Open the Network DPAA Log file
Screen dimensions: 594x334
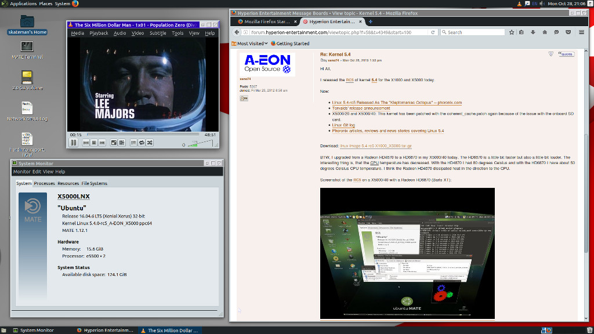[27, 111]
